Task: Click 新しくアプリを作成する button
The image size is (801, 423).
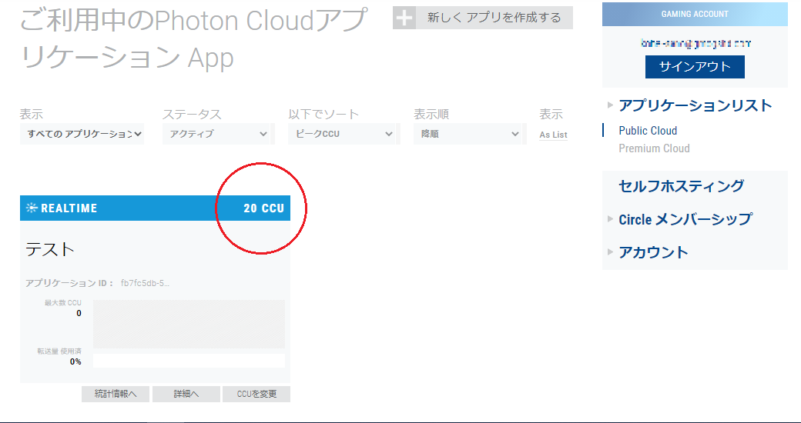Action: (x=483, y=18)
